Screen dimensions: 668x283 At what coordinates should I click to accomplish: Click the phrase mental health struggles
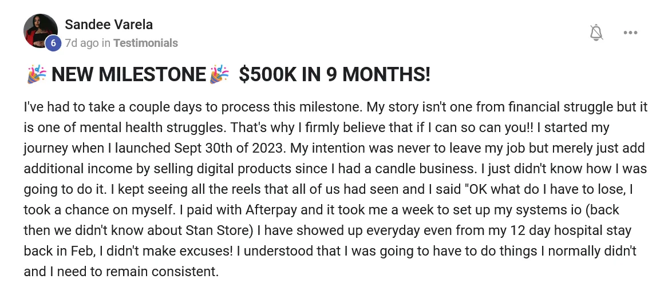pos(155,127)
